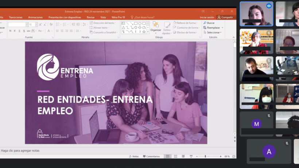Viewport: 299px width, 168px height.
Task: Fit slide to current window icon
Action: [234, 156]
